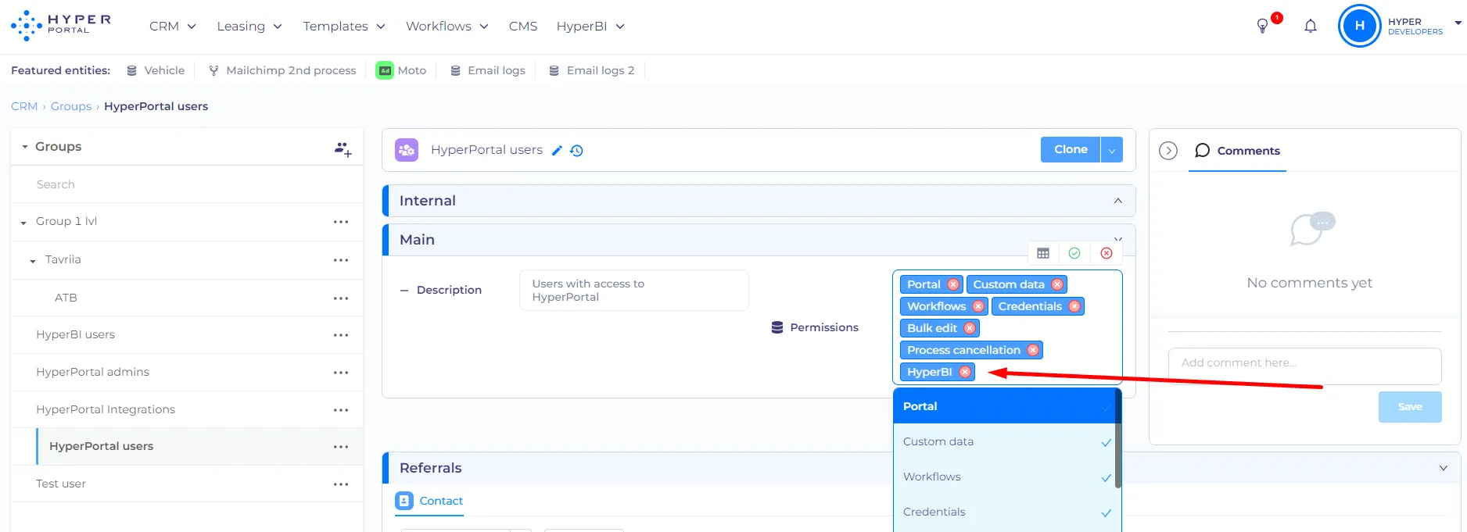Switch to the Contact tab
Viewport: 1467px width, 532px height.
tap(429, 501)
